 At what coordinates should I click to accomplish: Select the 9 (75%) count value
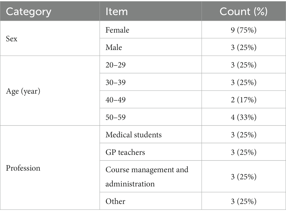pyautogui.click(x=244, y=30)
